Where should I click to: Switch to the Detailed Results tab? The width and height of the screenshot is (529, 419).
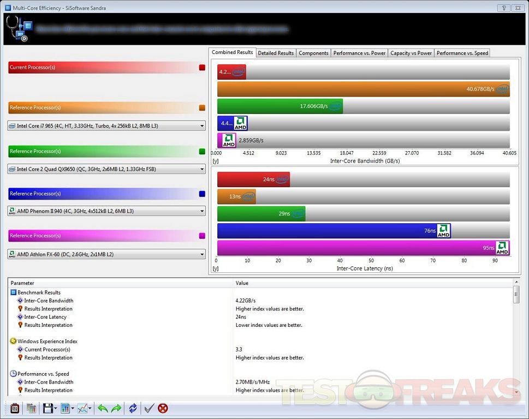click(276, 53)
